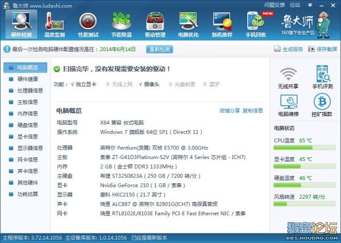This screenshot has width=341, height=243.
Task: Click the 生成报告 link text
Action: [293, 49]
